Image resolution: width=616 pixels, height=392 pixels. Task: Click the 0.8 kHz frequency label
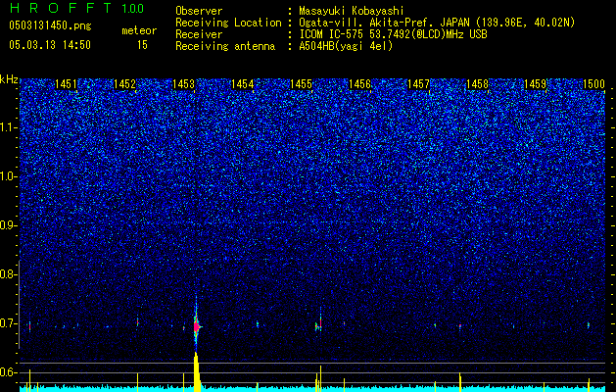pyautogui.click(x=8, y=274)
